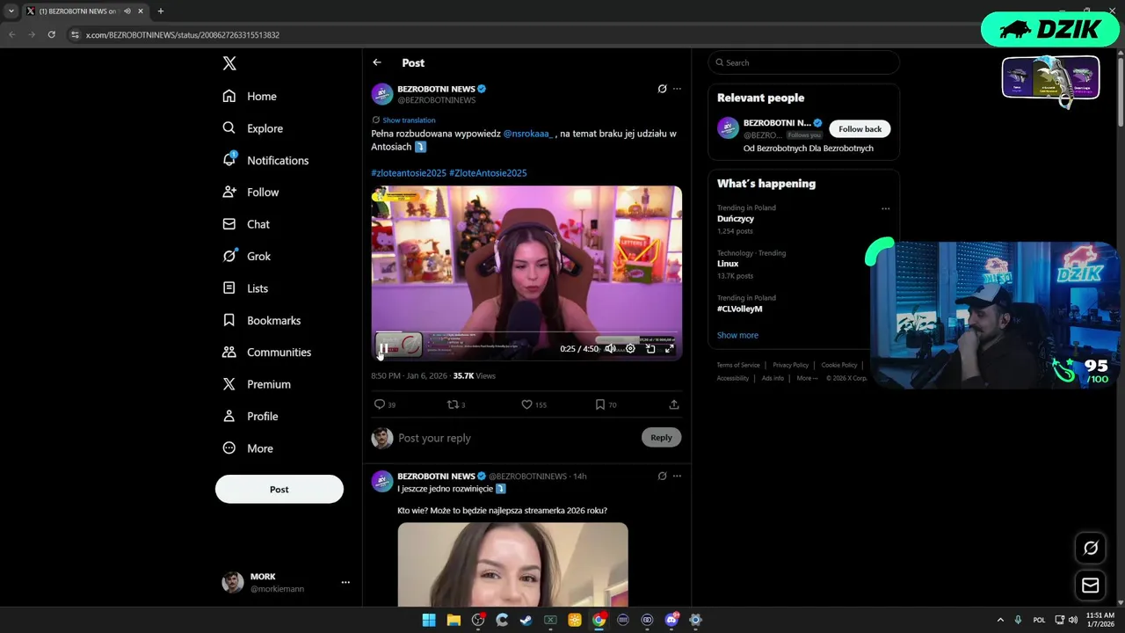Click the Grok icon on the main post
The image size is (1125, 633).
click(662, 89)
